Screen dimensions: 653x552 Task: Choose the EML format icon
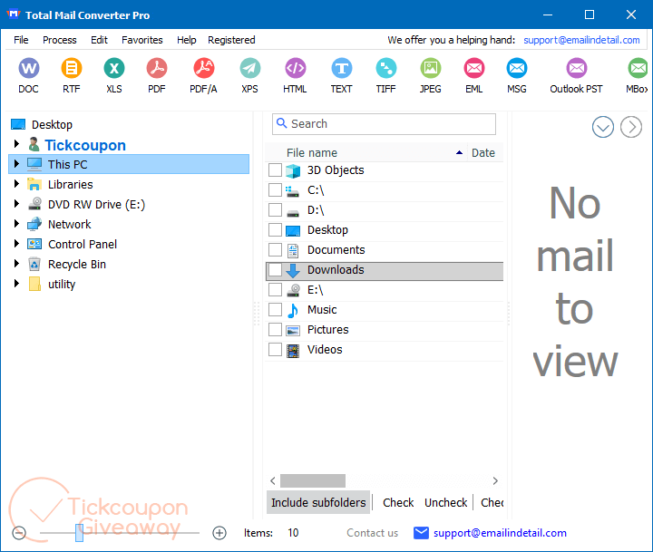click(x=474, y=68)
